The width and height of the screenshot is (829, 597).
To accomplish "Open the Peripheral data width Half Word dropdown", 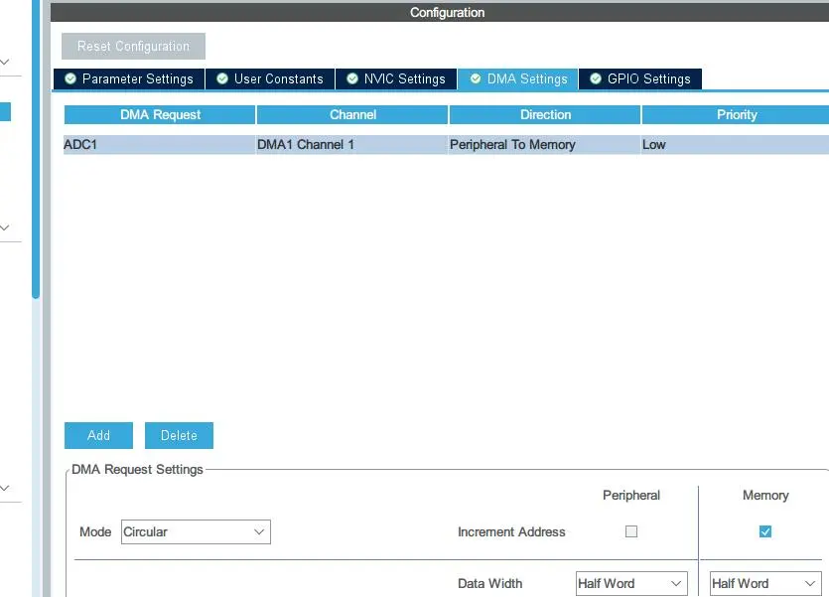I will 631,584.
